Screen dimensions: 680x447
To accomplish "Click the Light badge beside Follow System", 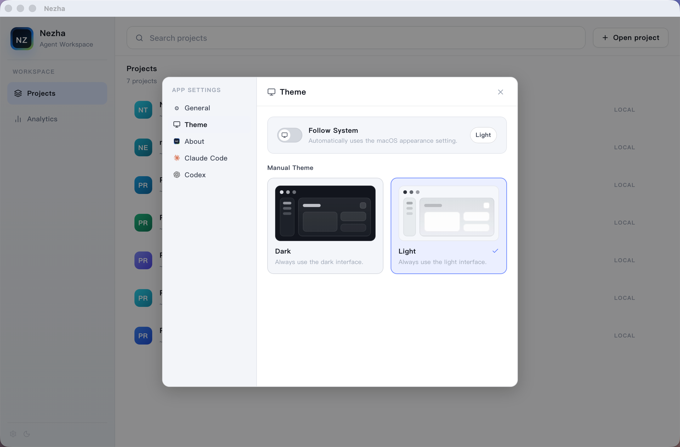I will tap(483, 135).
